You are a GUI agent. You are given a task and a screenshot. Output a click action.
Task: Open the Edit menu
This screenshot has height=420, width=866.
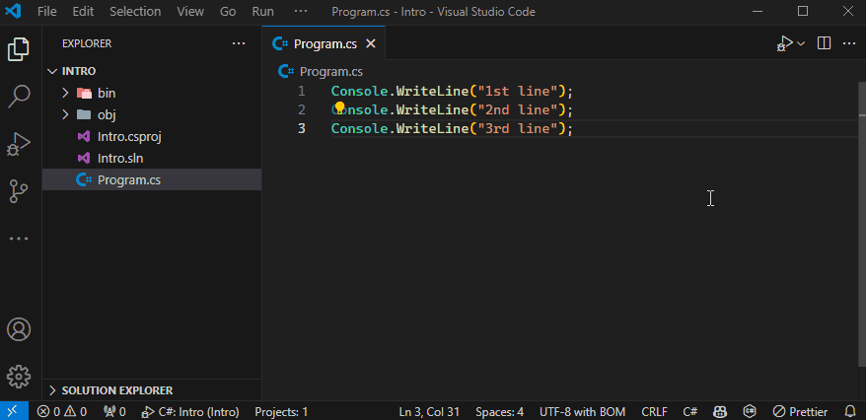pyautogui.click(x=83, y=12)
